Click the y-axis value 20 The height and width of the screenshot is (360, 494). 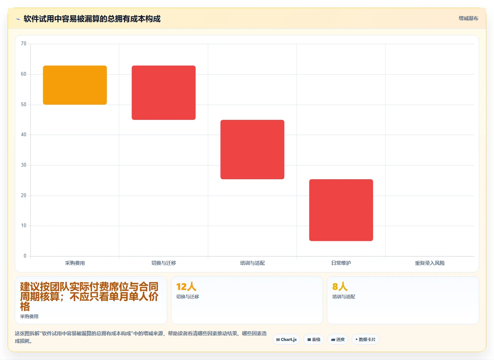point(24,196)
